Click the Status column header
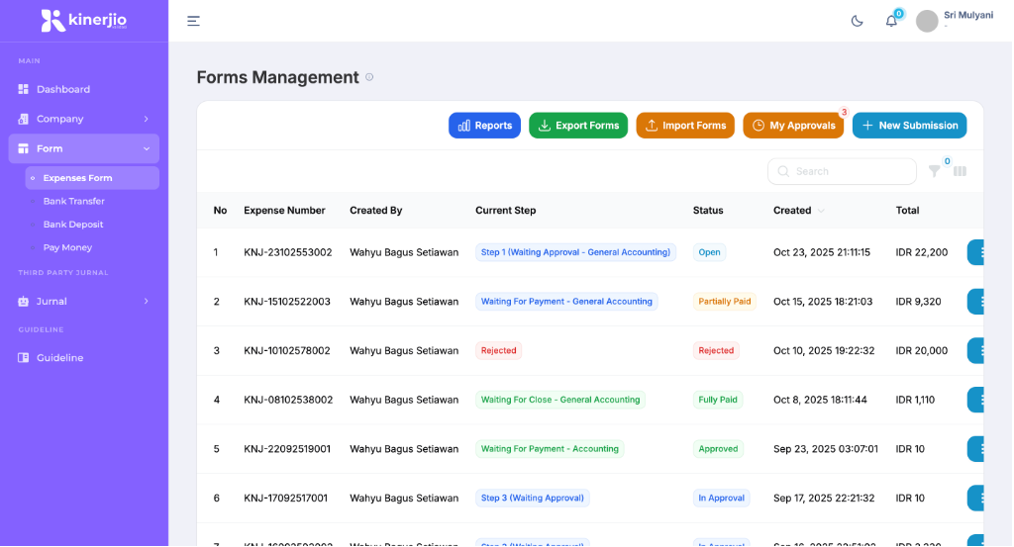Screen dimensions: 1014x547 coord(708,211)
